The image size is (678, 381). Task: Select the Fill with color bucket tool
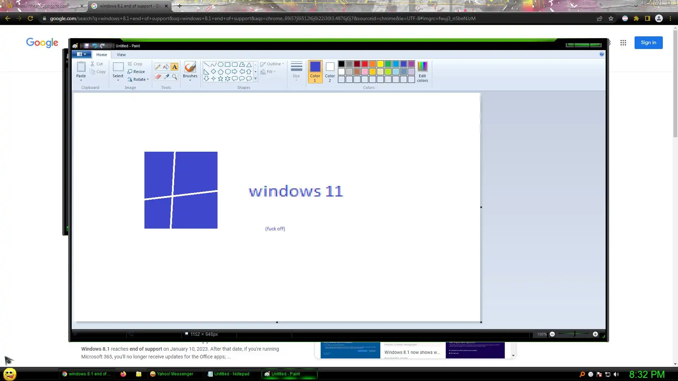[166, 67]
